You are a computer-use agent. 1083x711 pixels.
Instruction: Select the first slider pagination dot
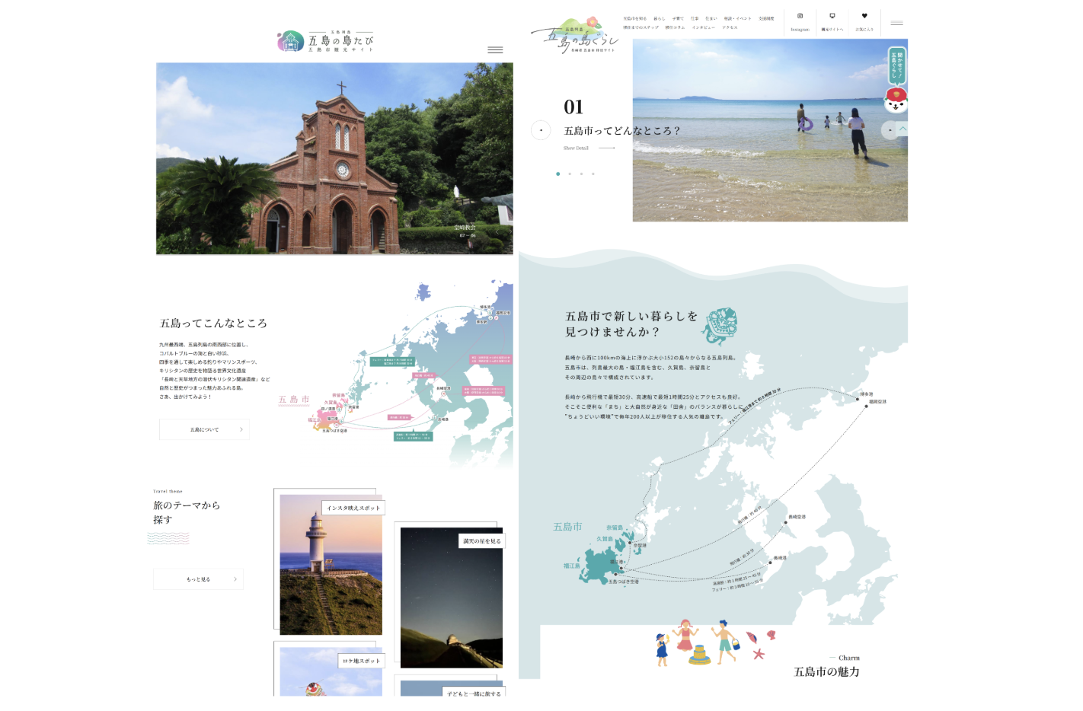(x=557, y=174)
